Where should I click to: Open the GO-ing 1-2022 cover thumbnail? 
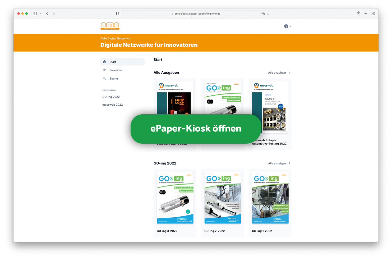pyautogui.click(x=270, y=198)
